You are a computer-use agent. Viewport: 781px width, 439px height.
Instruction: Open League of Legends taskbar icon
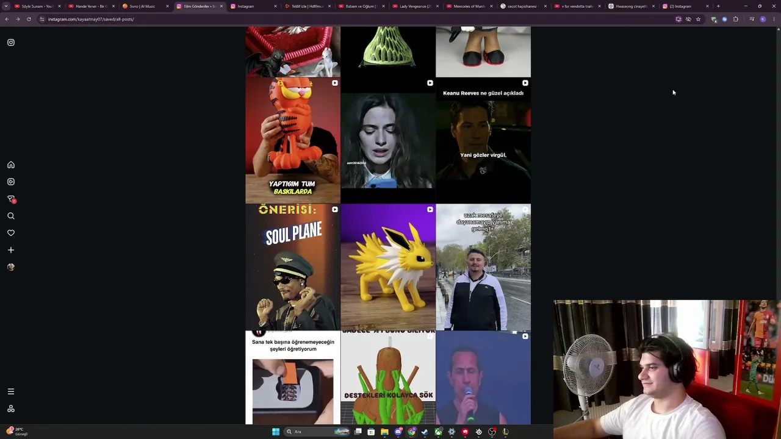pyautogui.click(x=505, y=432)
